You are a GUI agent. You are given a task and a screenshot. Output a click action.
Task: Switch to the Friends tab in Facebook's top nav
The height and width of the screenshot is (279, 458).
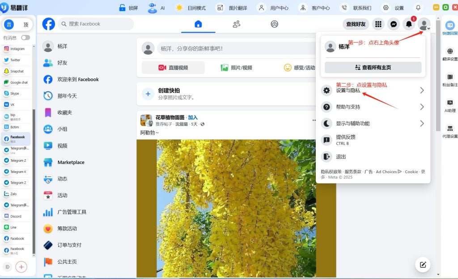click(236, 24)
